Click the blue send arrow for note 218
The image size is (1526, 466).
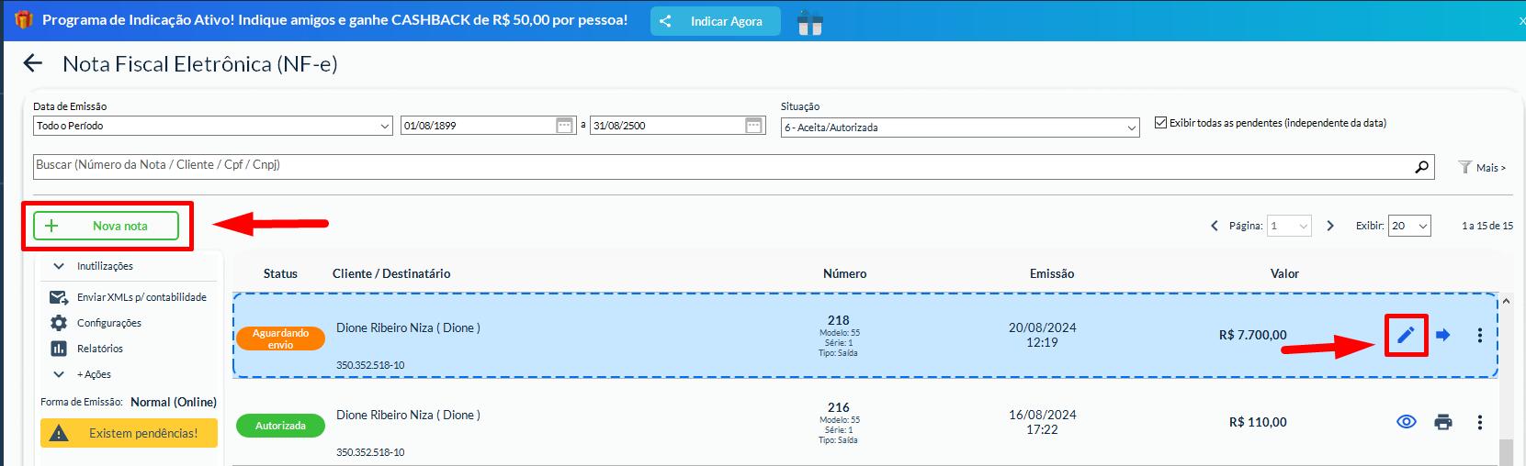coord(1443,335)
